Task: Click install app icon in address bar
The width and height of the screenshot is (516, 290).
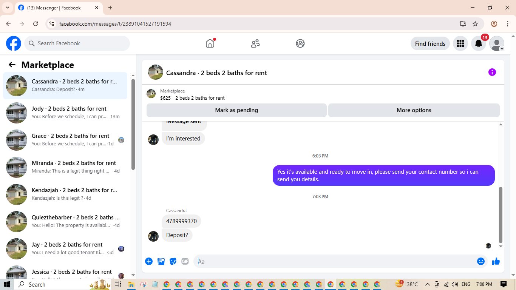Action: (463, 24)
